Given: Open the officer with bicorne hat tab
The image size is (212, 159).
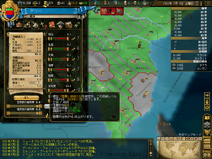Looking at the screenshot, I should (x=60, y=25).
